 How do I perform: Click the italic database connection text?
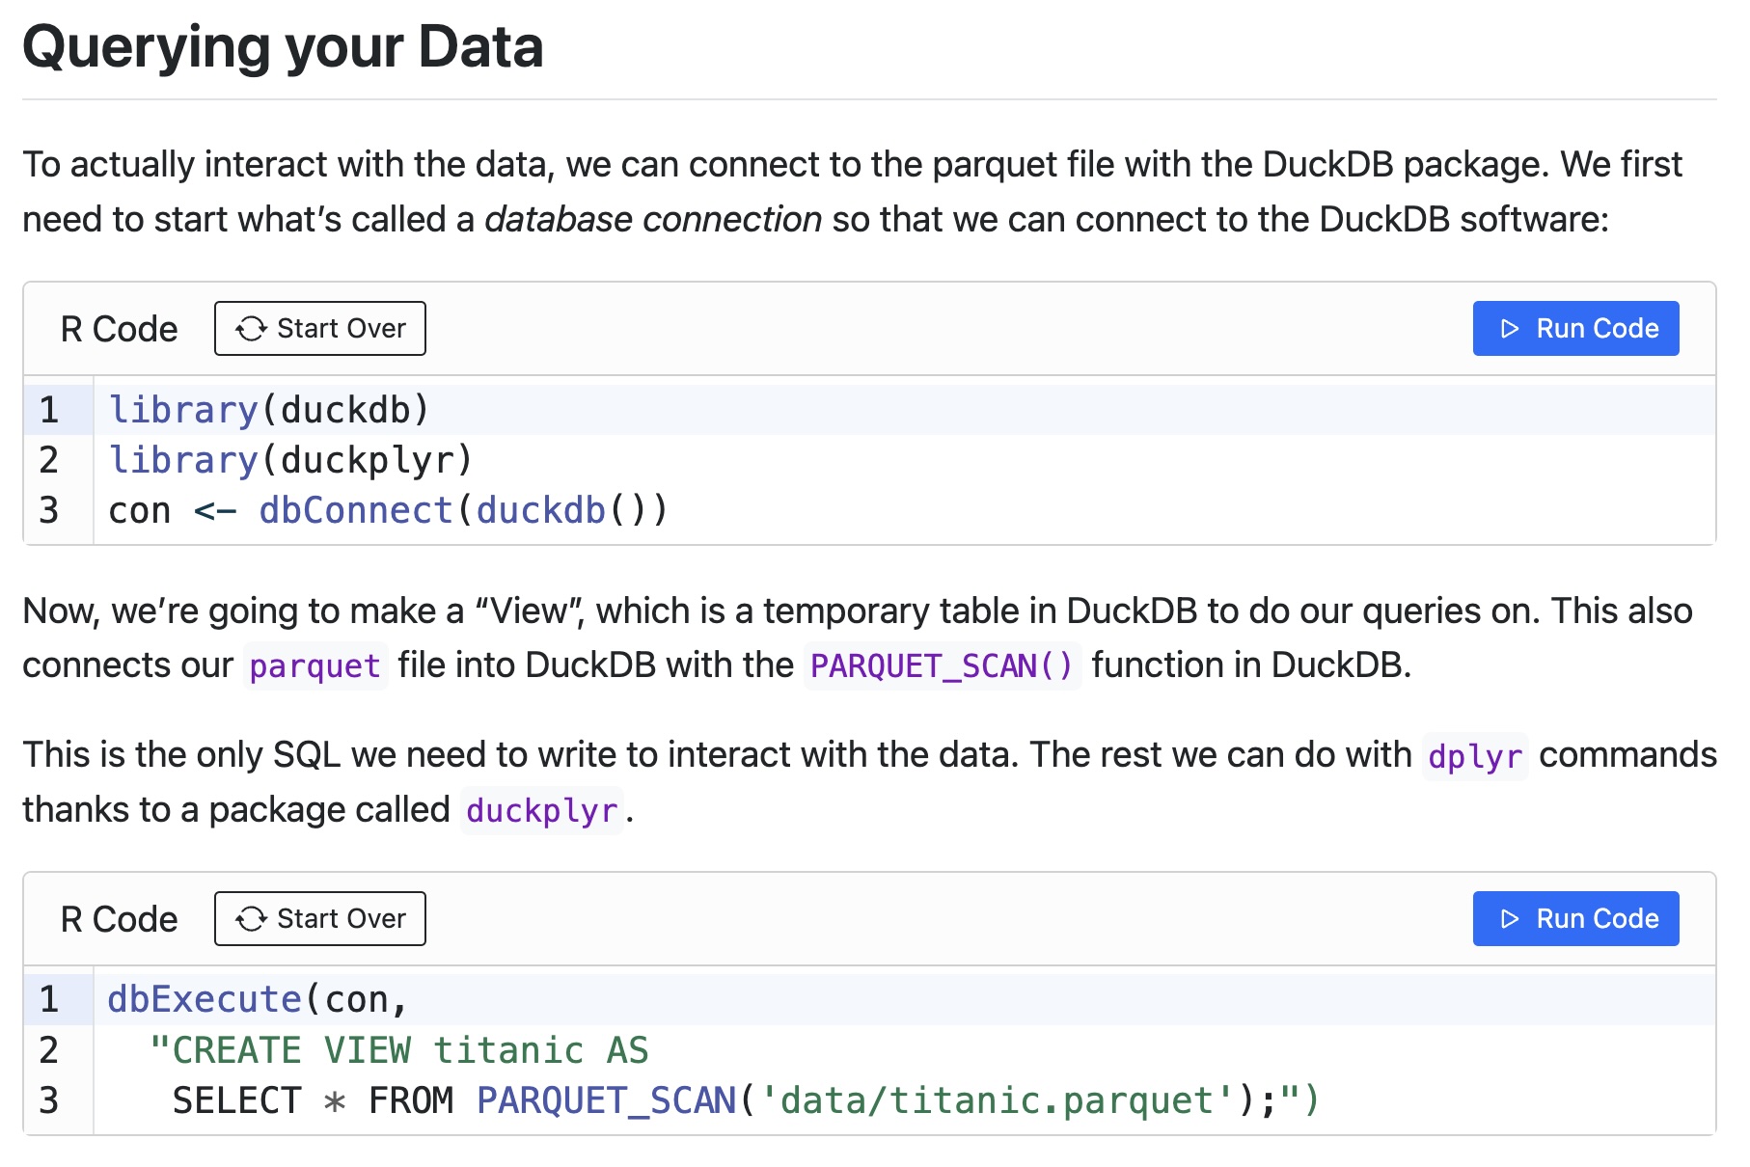(x=653, y=220)
